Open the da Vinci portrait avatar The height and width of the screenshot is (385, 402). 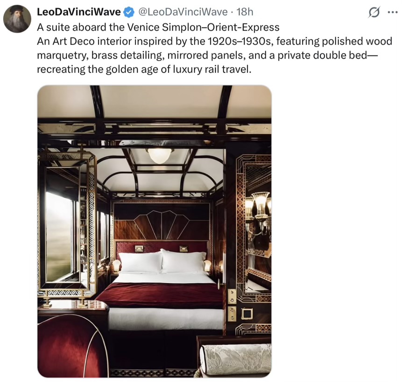pos(17,19)
